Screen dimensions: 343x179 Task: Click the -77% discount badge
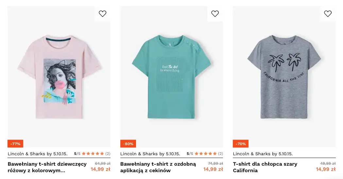tap(15, 144)
